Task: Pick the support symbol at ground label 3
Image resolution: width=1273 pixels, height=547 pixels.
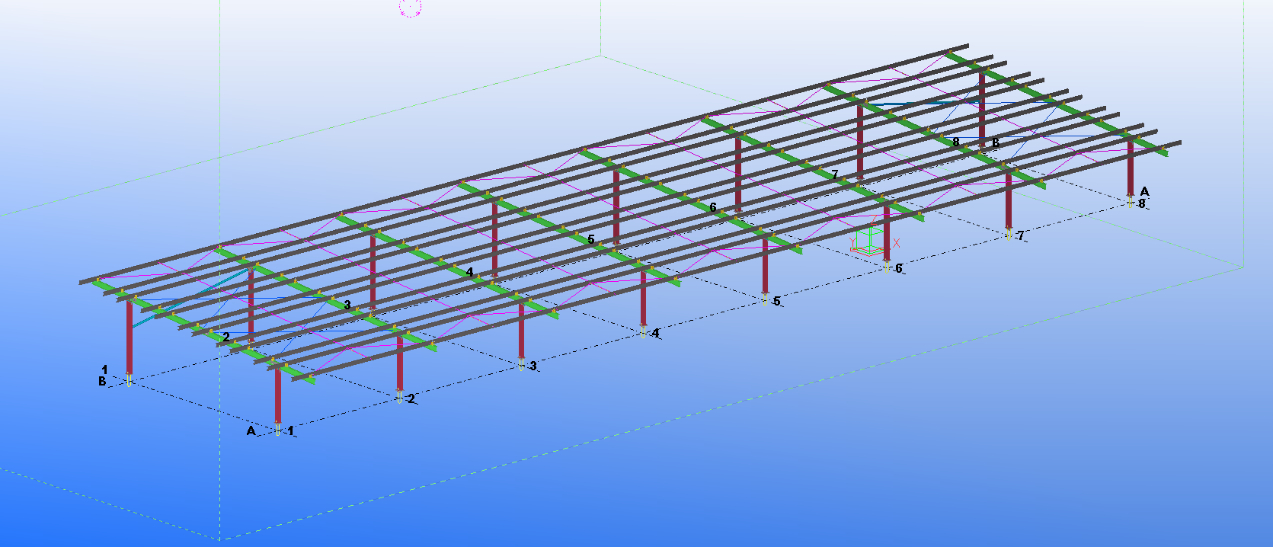Action: pos(521,365)
